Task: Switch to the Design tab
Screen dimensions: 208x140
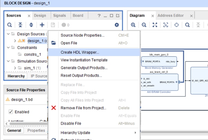Action: [40, 16]
